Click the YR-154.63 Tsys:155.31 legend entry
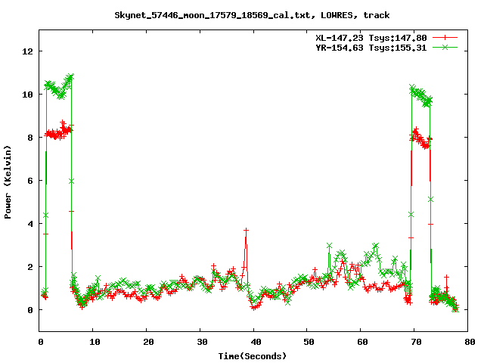484x363 pixels. click(x=371, y=48)
